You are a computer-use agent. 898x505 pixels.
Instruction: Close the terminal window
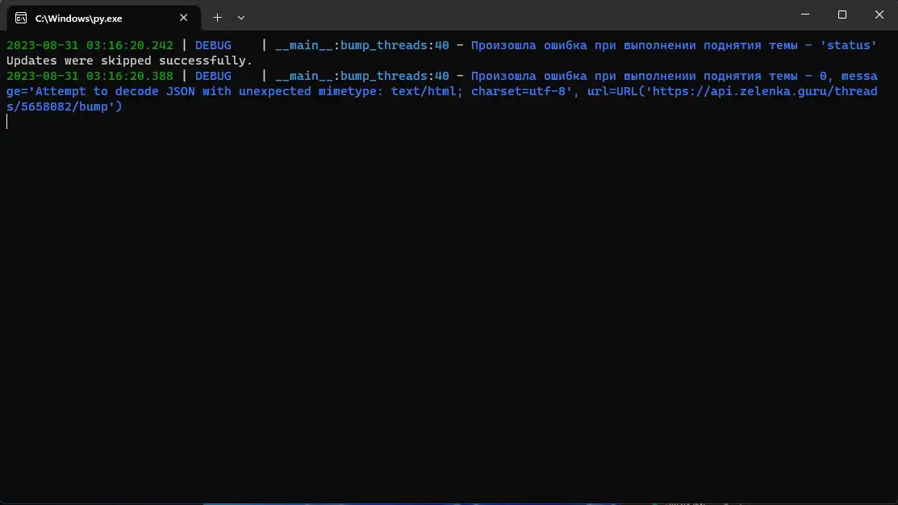coord(879,15)
